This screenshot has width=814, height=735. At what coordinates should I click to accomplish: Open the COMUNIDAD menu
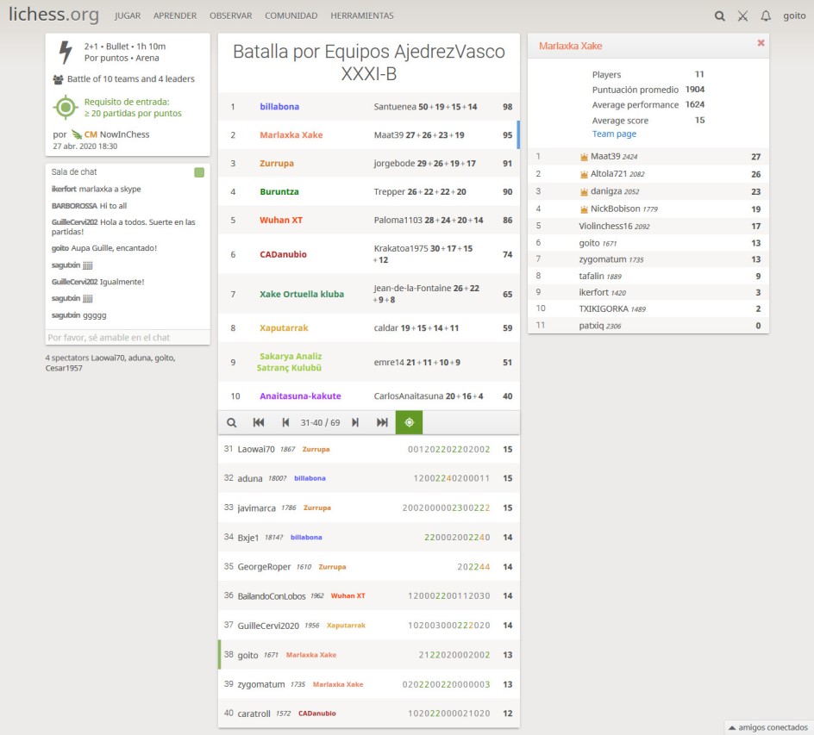(x=291, y=16)
